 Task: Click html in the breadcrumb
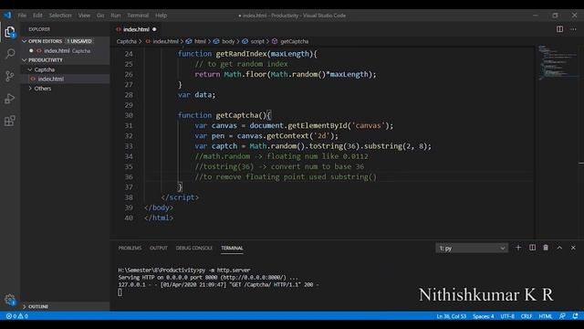tap(200, 41)
